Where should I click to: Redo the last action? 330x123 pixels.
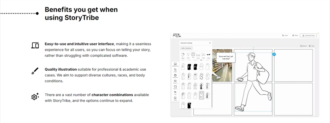[x=295, y=36]
